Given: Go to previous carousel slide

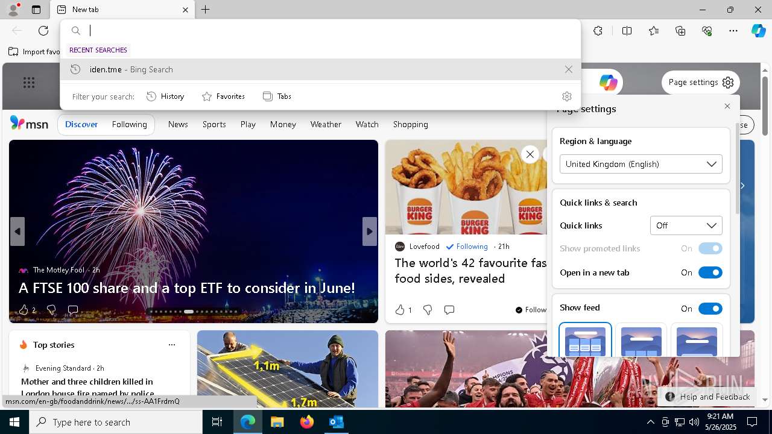Looking at the screenshot, I should (x=17, y=231).
